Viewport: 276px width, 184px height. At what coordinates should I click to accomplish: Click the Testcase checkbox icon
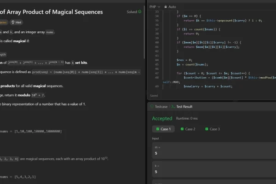(x=151, y=106)
